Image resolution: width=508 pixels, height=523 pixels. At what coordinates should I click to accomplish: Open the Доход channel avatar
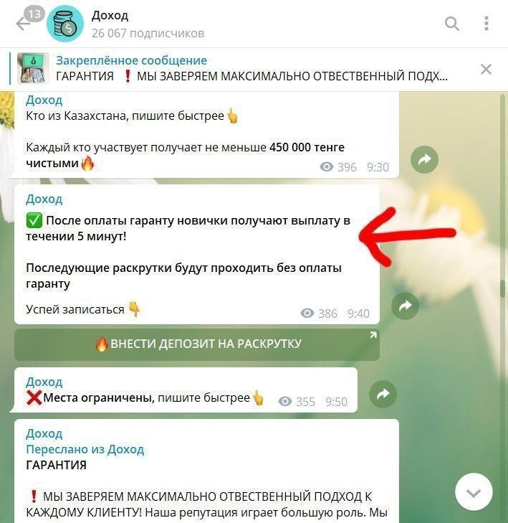coord(65,24)
